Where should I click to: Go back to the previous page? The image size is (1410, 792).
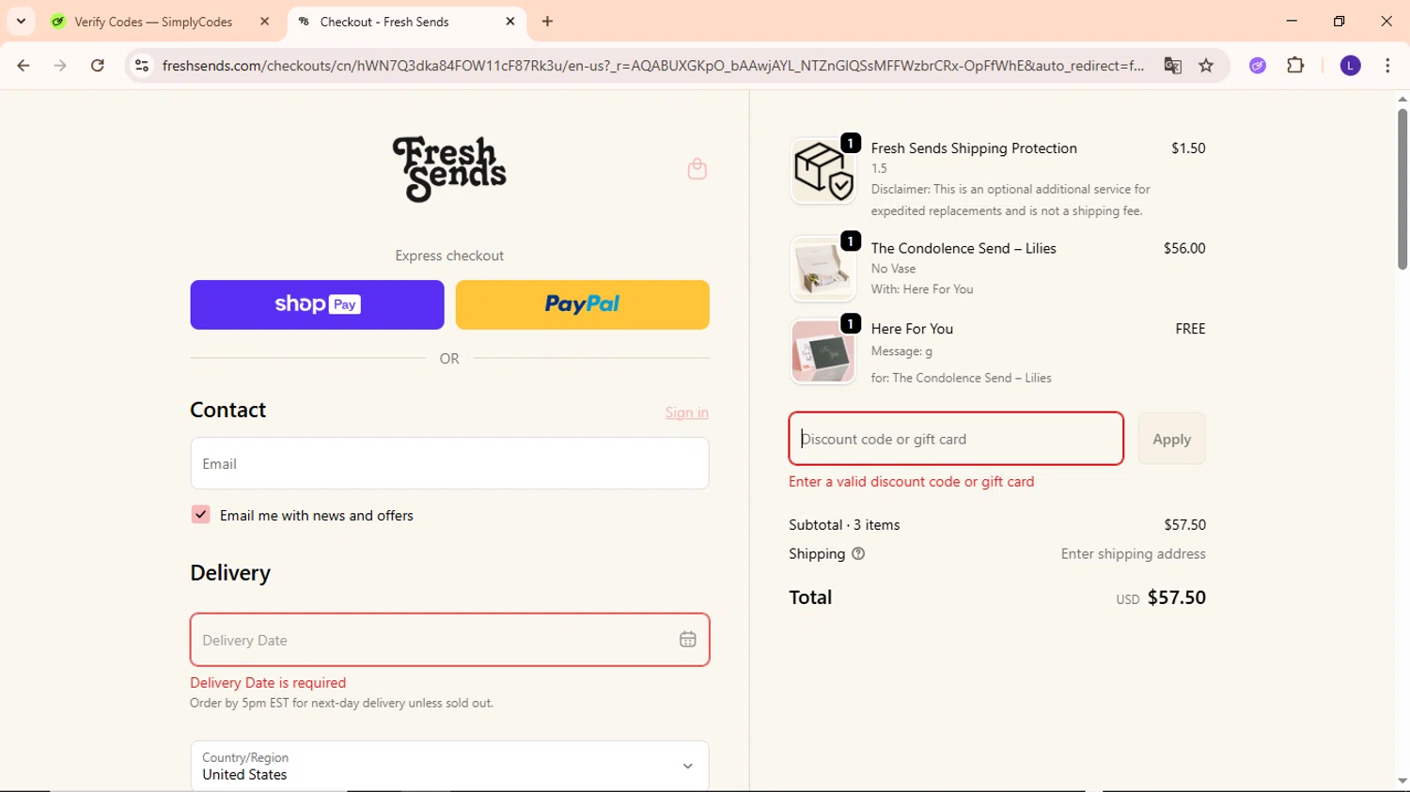click(x=23, y=66)
